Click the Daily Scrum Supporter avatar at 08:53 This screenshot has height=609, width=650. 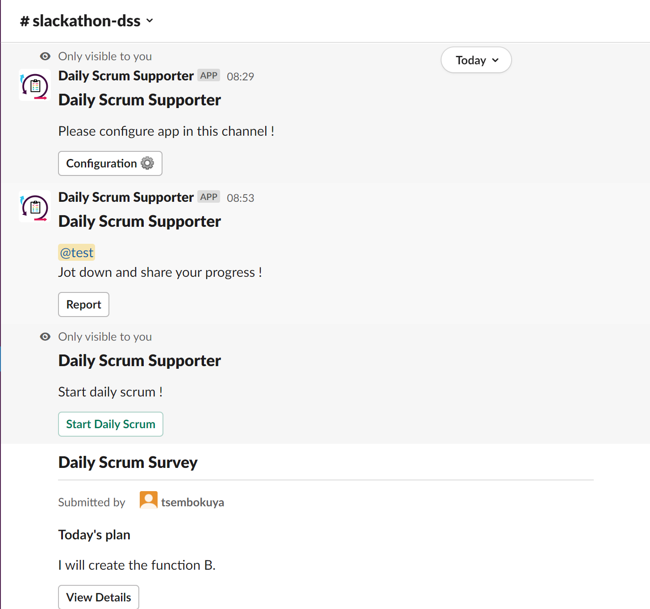(35, 206)
